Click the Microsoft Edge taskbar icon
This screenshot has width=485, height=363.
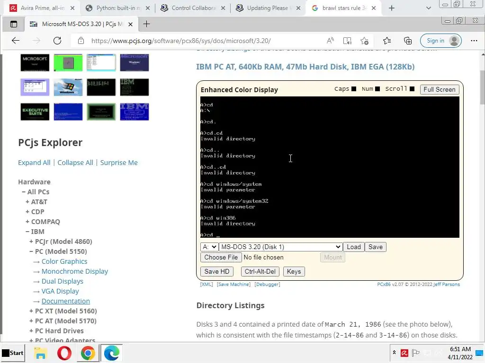pyautogui.click(x=111, y=353)
